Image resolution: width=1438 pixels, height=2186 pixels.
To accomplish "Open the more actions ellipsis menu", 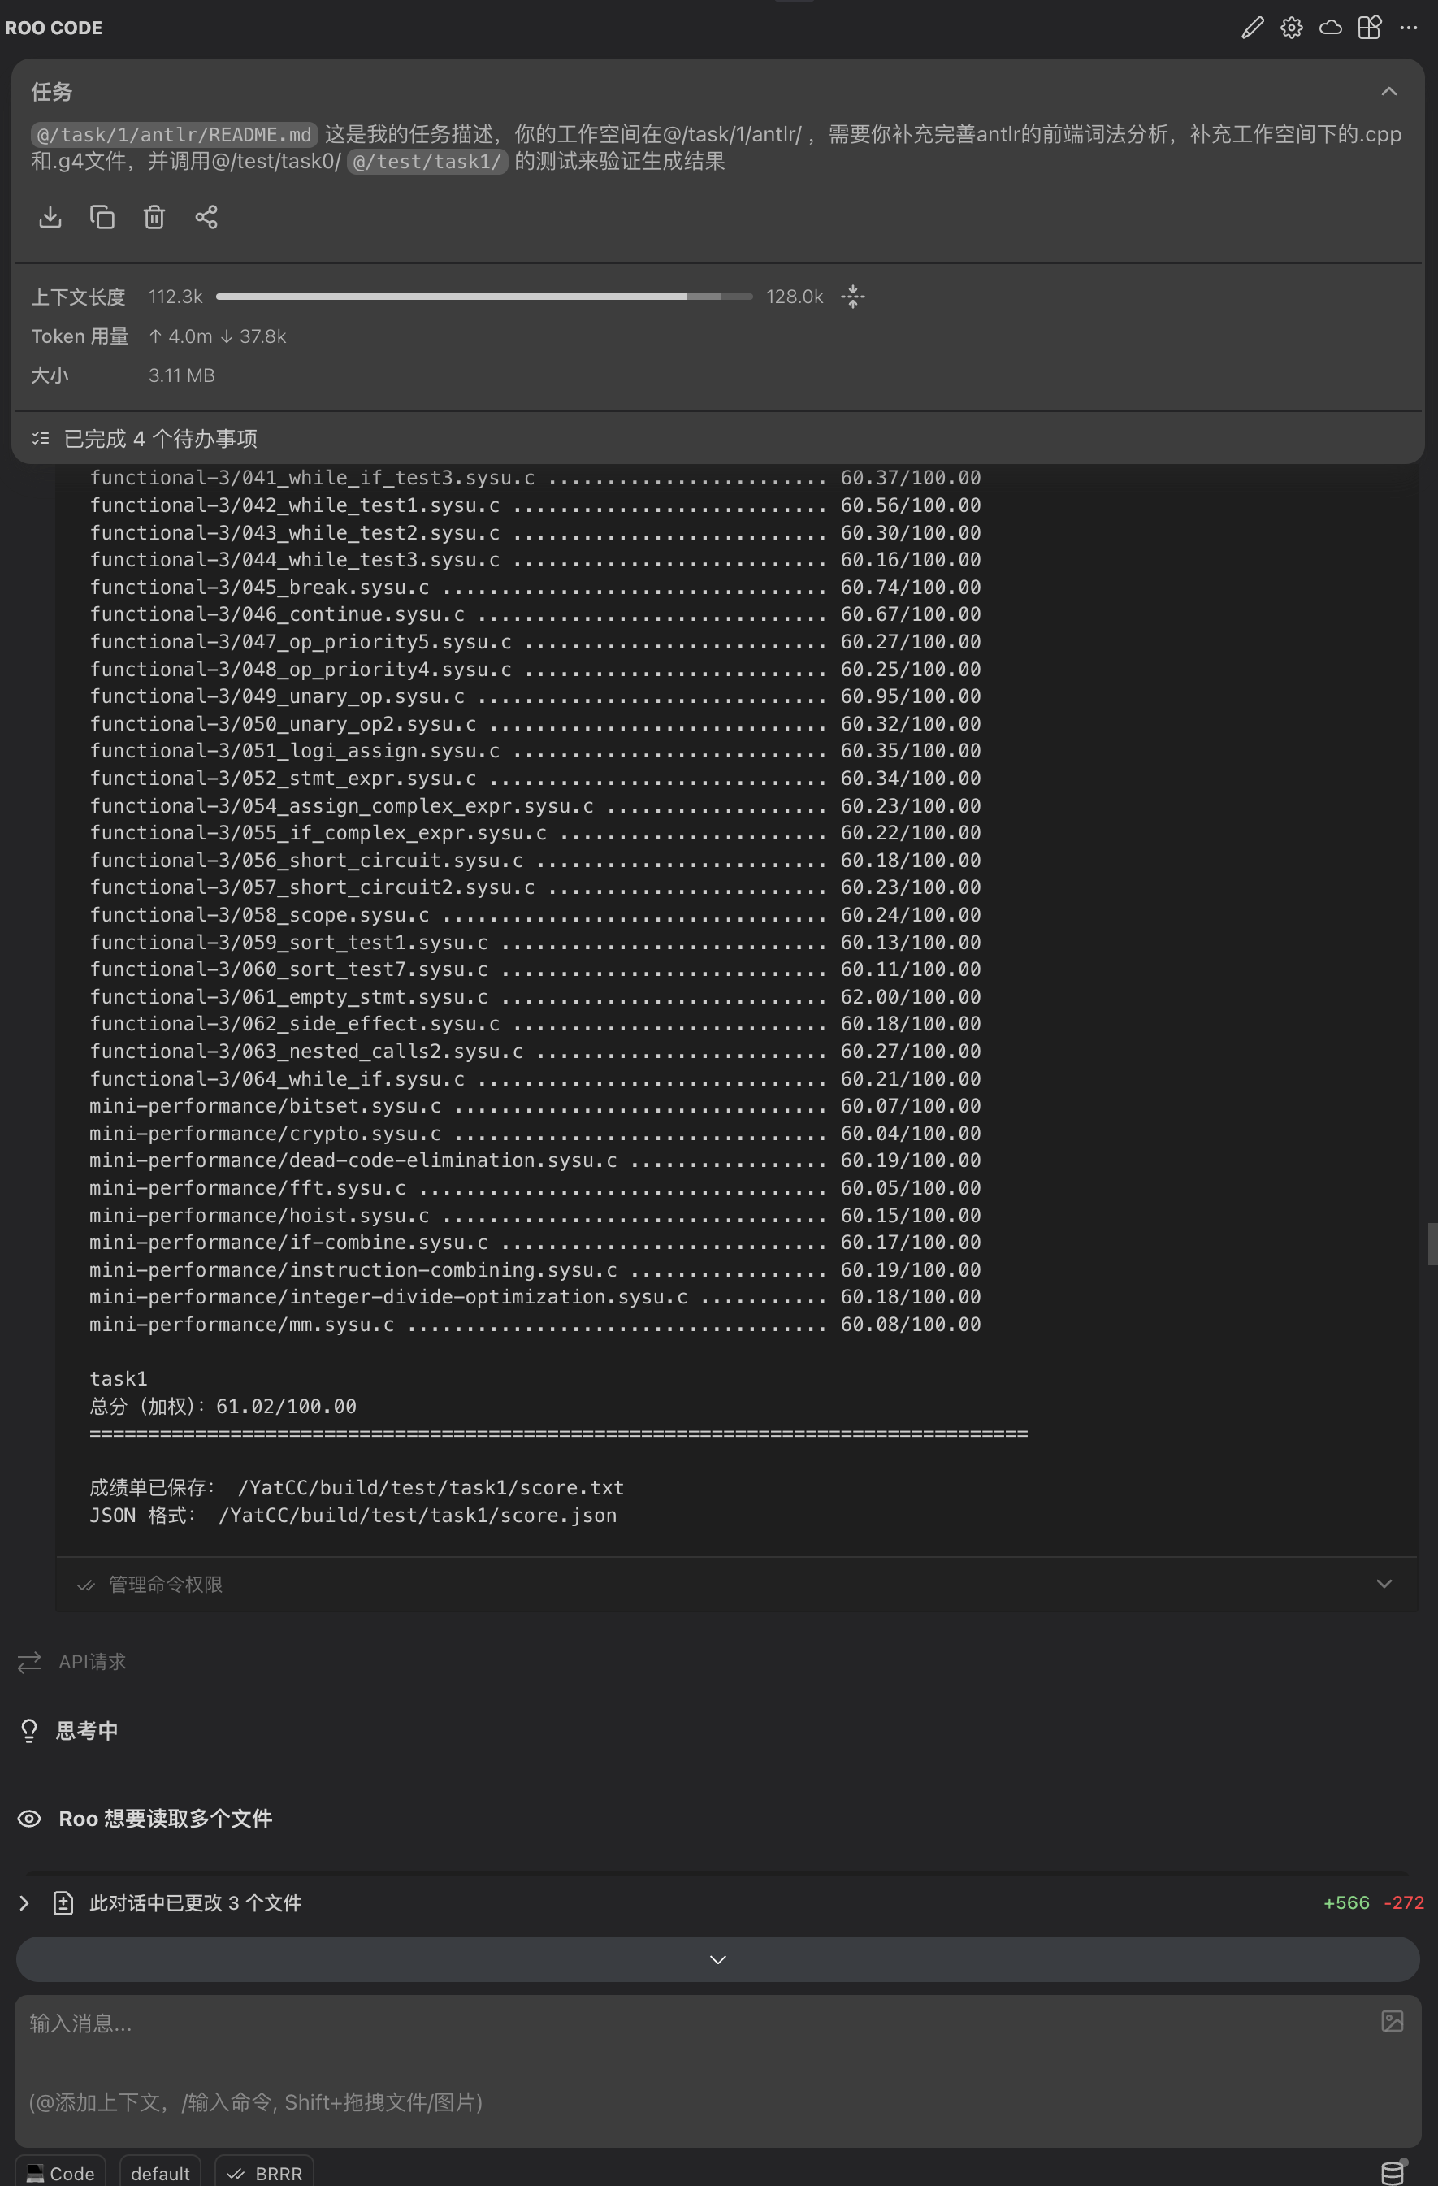I will 1408,28.
